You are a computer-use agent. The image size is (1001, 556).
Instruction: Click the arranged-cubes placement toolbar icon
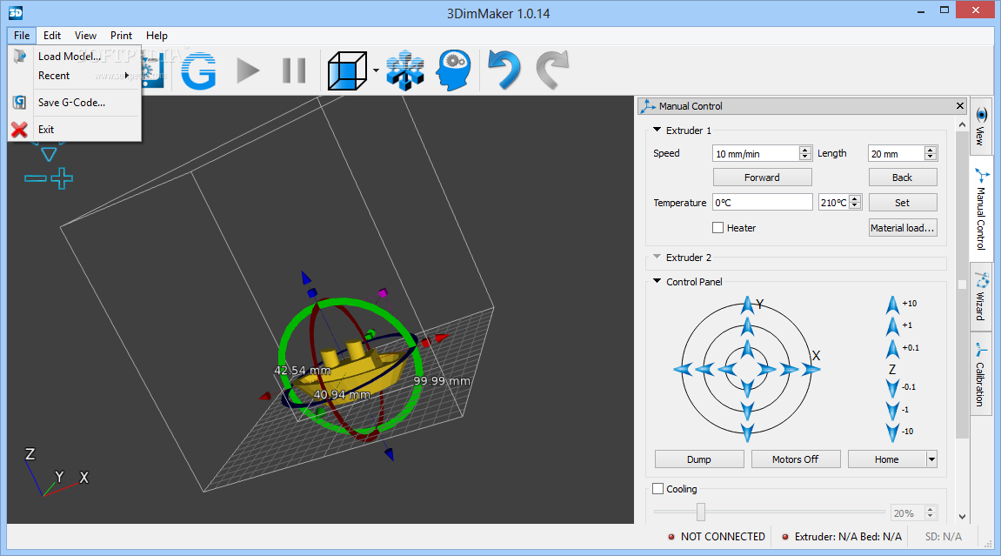405,70
